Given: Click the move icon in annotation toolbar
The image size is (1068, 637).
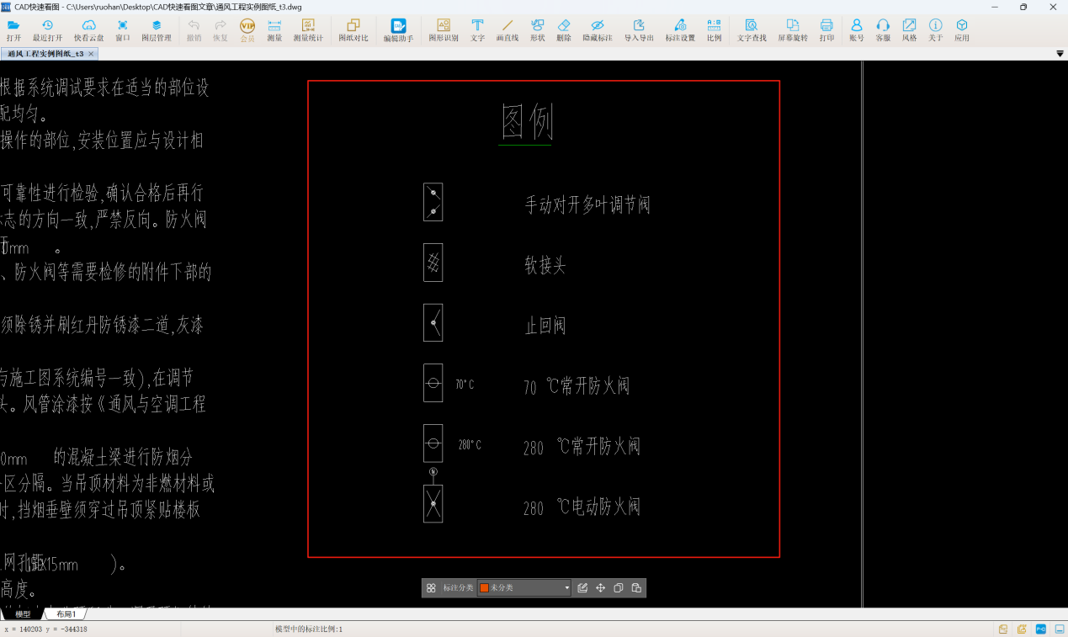Looking at the screenshot, I should [x=601, y=588].
